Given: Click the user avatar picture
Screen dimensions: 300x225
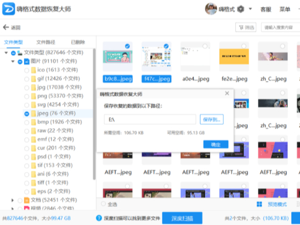Looking at the screenshot, I should coord(211,9).
